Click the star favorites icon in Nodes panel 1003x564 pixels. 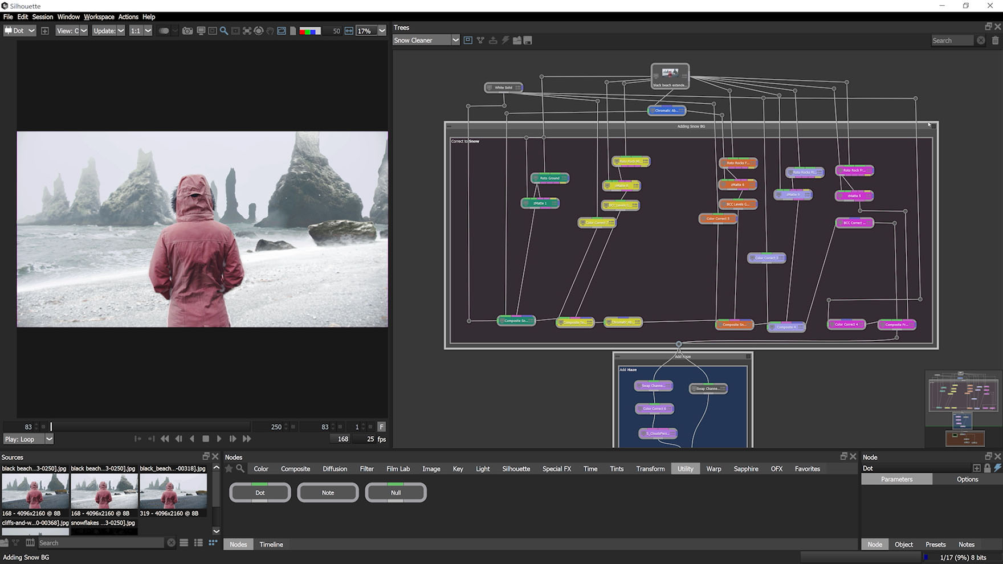[229, 469]
